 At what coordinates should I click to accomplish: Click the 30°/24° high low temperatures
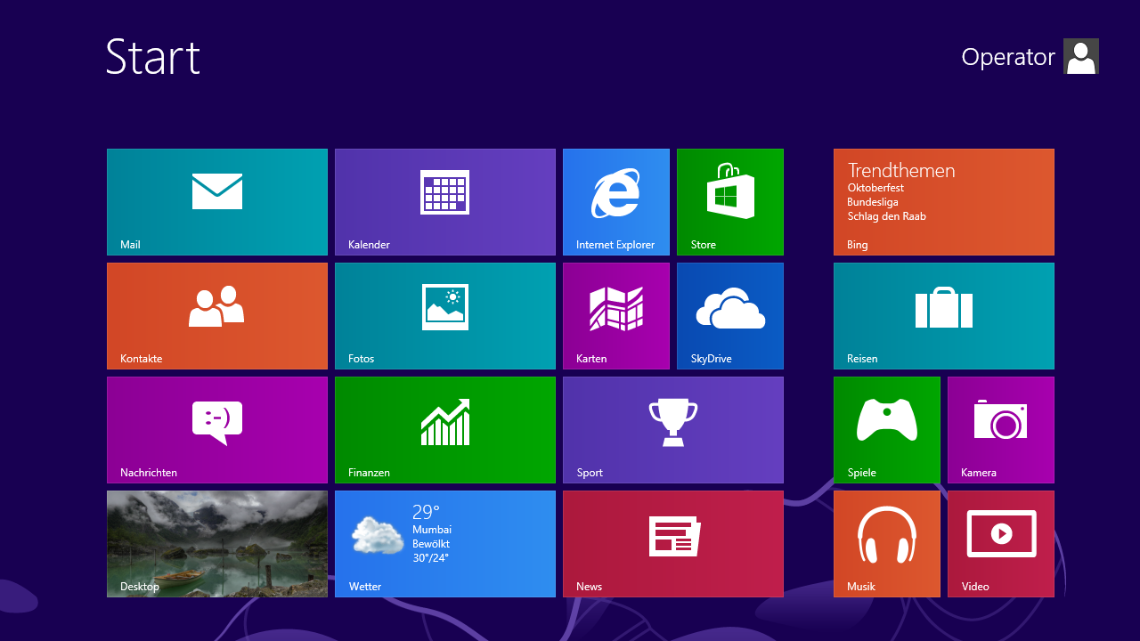[x=430, y=558]
